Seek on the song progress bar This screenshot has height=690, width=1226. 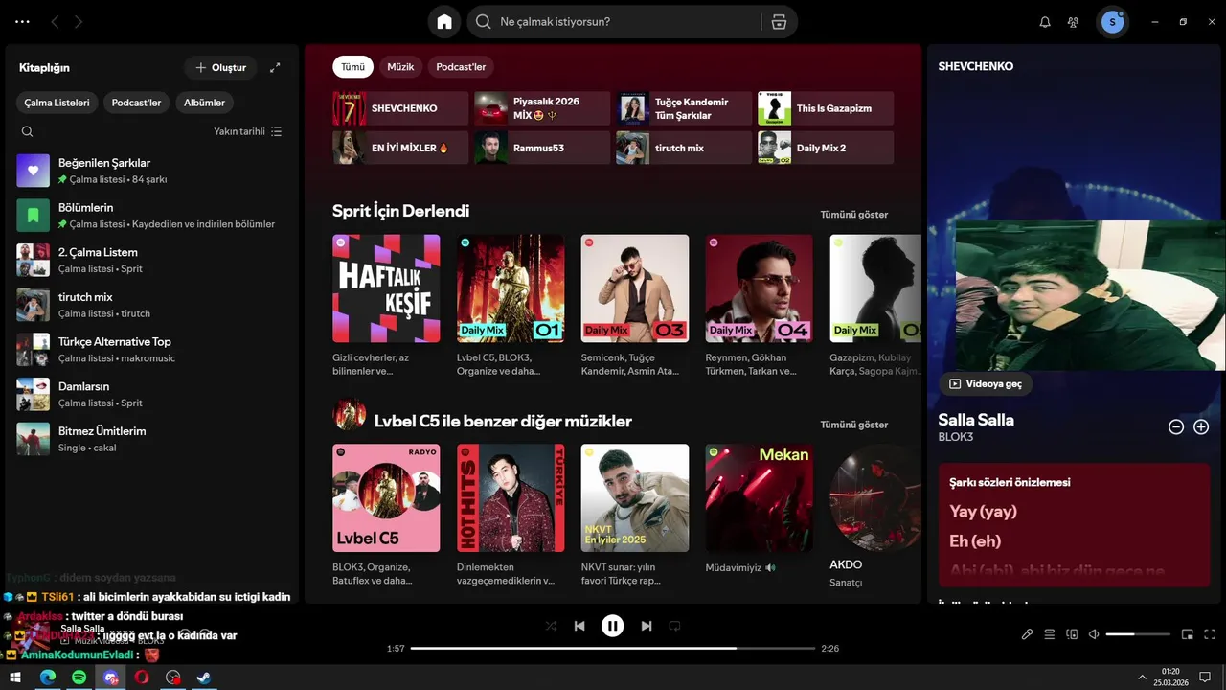(x=613, y=649)
